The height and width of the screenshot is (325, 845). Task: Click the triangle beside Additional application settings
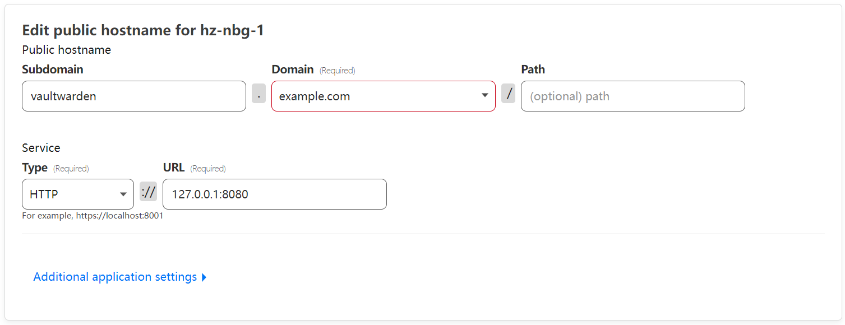coord(204,277)
